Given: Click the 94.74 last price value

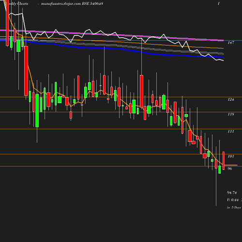Looking at the screenshot, I should click(232, 193).
